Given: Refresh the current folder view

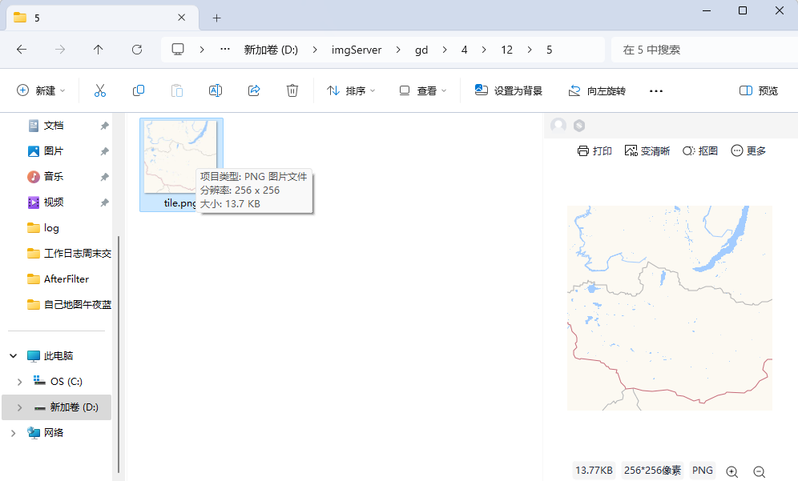Looking at the screenshot, I should pos(137,50).
